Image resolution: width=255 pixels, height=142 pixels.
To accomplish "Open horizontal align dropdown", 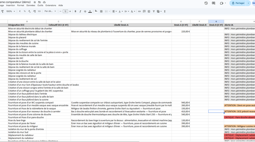I will 114,11.
